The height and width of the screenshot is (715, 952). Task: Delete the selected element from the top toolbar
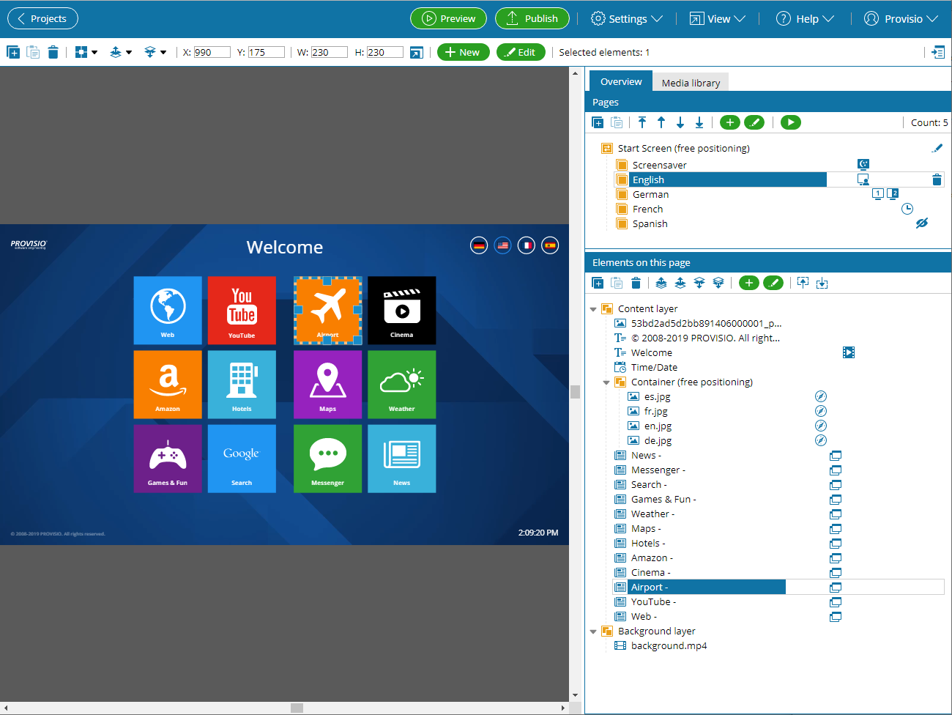(x=53, y=52)
